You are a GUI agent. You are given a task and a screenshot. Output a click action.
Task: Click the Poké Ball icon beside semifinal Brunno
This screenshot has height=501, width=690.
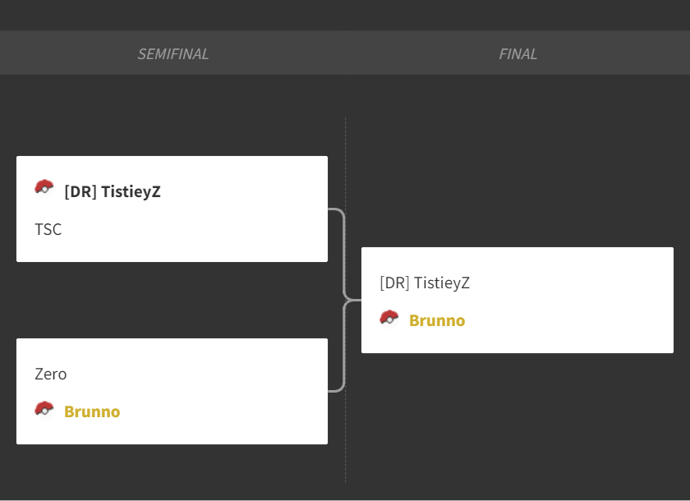(x=44, y=410)
